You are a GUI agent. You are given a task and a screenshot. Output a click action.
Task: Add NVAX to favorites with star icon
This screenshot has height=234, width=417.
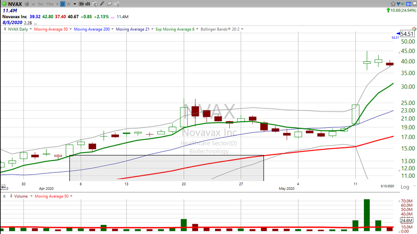coord(393,3)
